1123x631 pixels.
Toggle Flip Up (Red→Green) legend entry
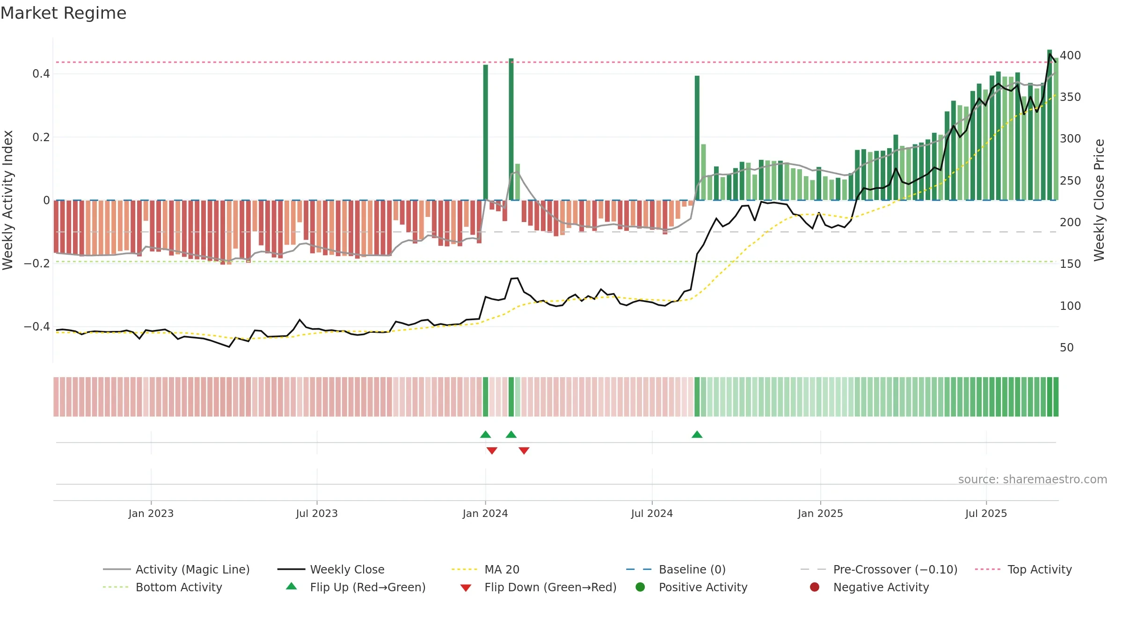point(356,587)
